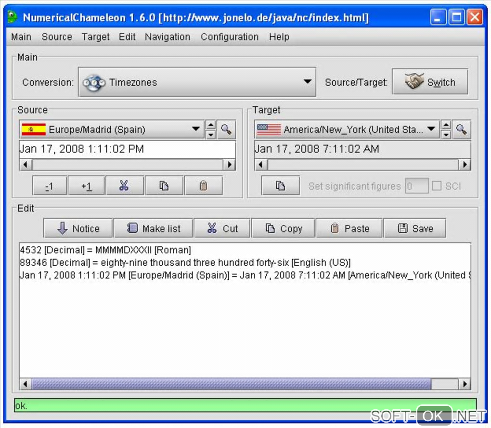This screenshot has width=491, height=428.
Task: Click the Paste button in Edit
Action: point(349,228)
